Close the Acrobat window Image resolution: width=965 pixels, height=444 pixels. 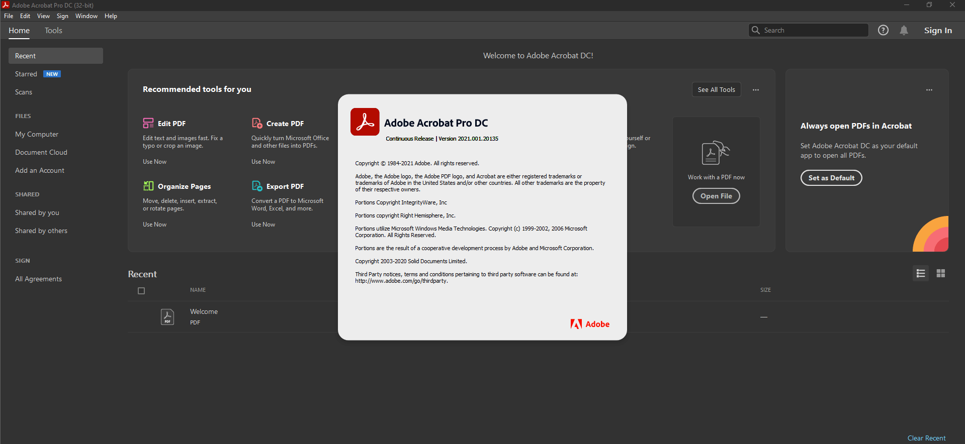(952, 5)
